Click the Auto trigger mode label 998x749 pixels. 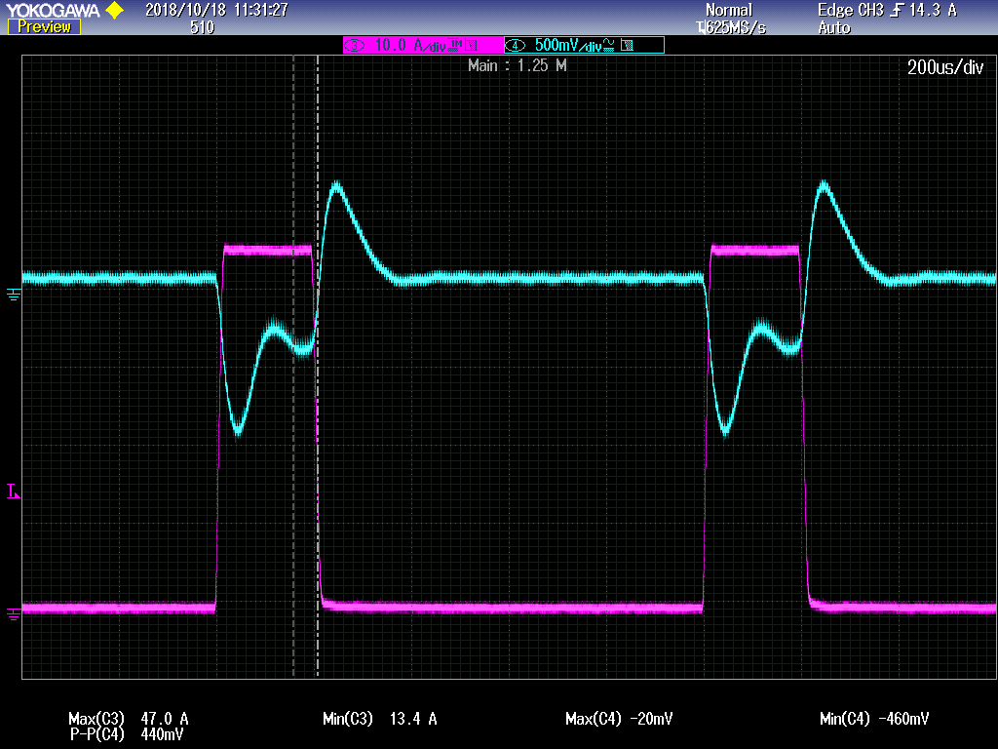click(x=834, y=28)
